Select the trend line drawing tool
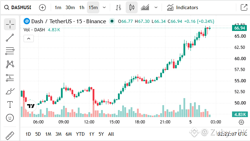Image resolution: width=250 pixels, height=141 pixels. (10, 38)
